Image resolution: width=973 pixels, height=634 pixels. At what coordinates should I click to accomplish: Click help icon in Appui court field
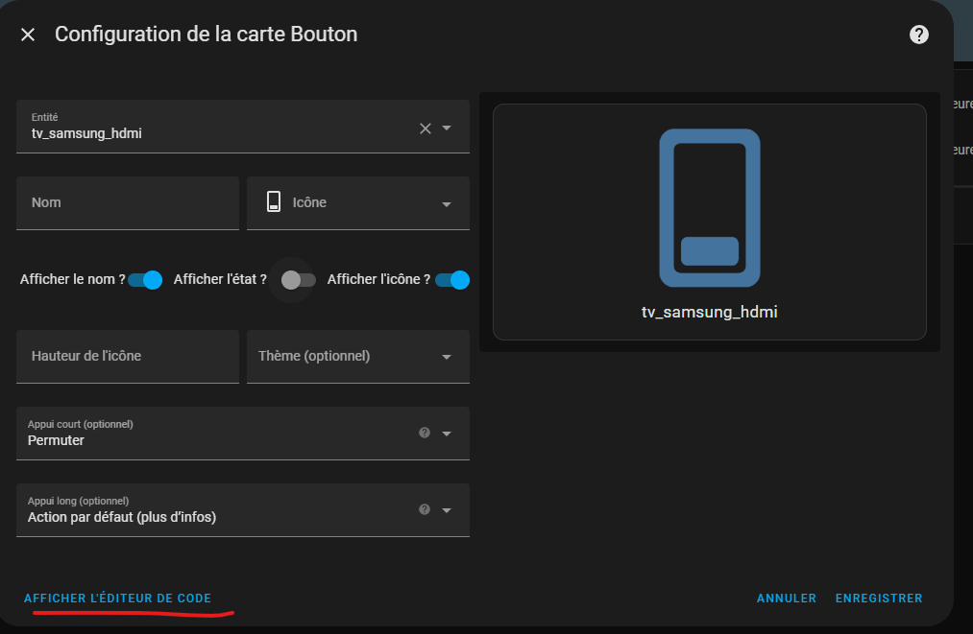[425, 433]
